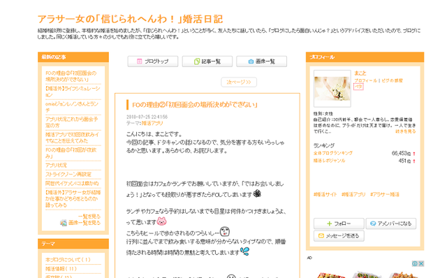Click post timestamp 2018-07-25 22:41:56
Image resolution: width=447 pixels, height=278 pixels.
147,117
